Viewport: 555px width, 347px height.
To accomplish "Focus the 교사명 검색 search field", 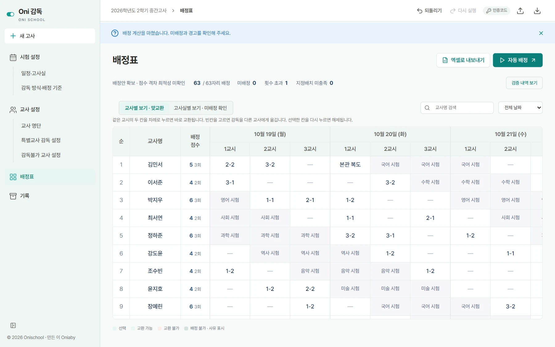I will click(x=457, y=108).
